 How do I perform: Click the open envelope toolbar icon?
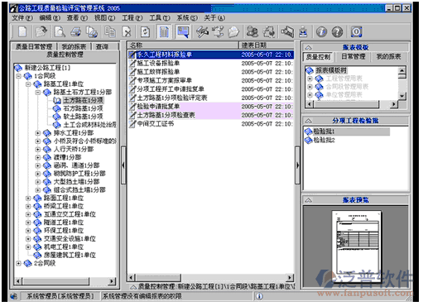[x=233, y=32]
